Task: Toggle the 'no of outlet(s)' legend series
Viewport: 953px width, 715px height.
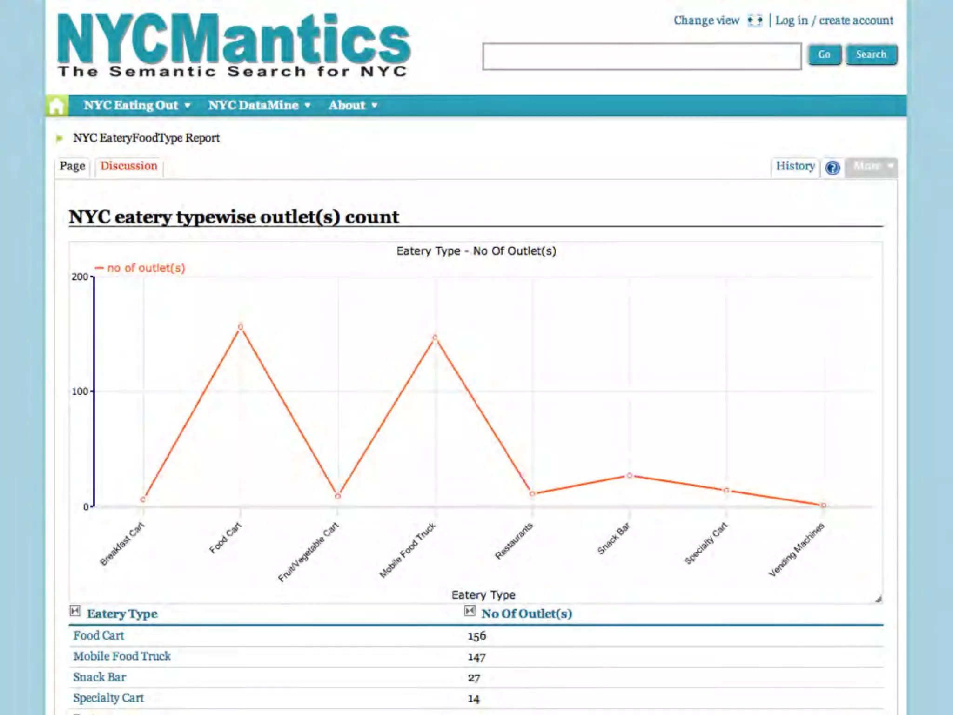Action: pyautogui.click(x=140, y=268)
